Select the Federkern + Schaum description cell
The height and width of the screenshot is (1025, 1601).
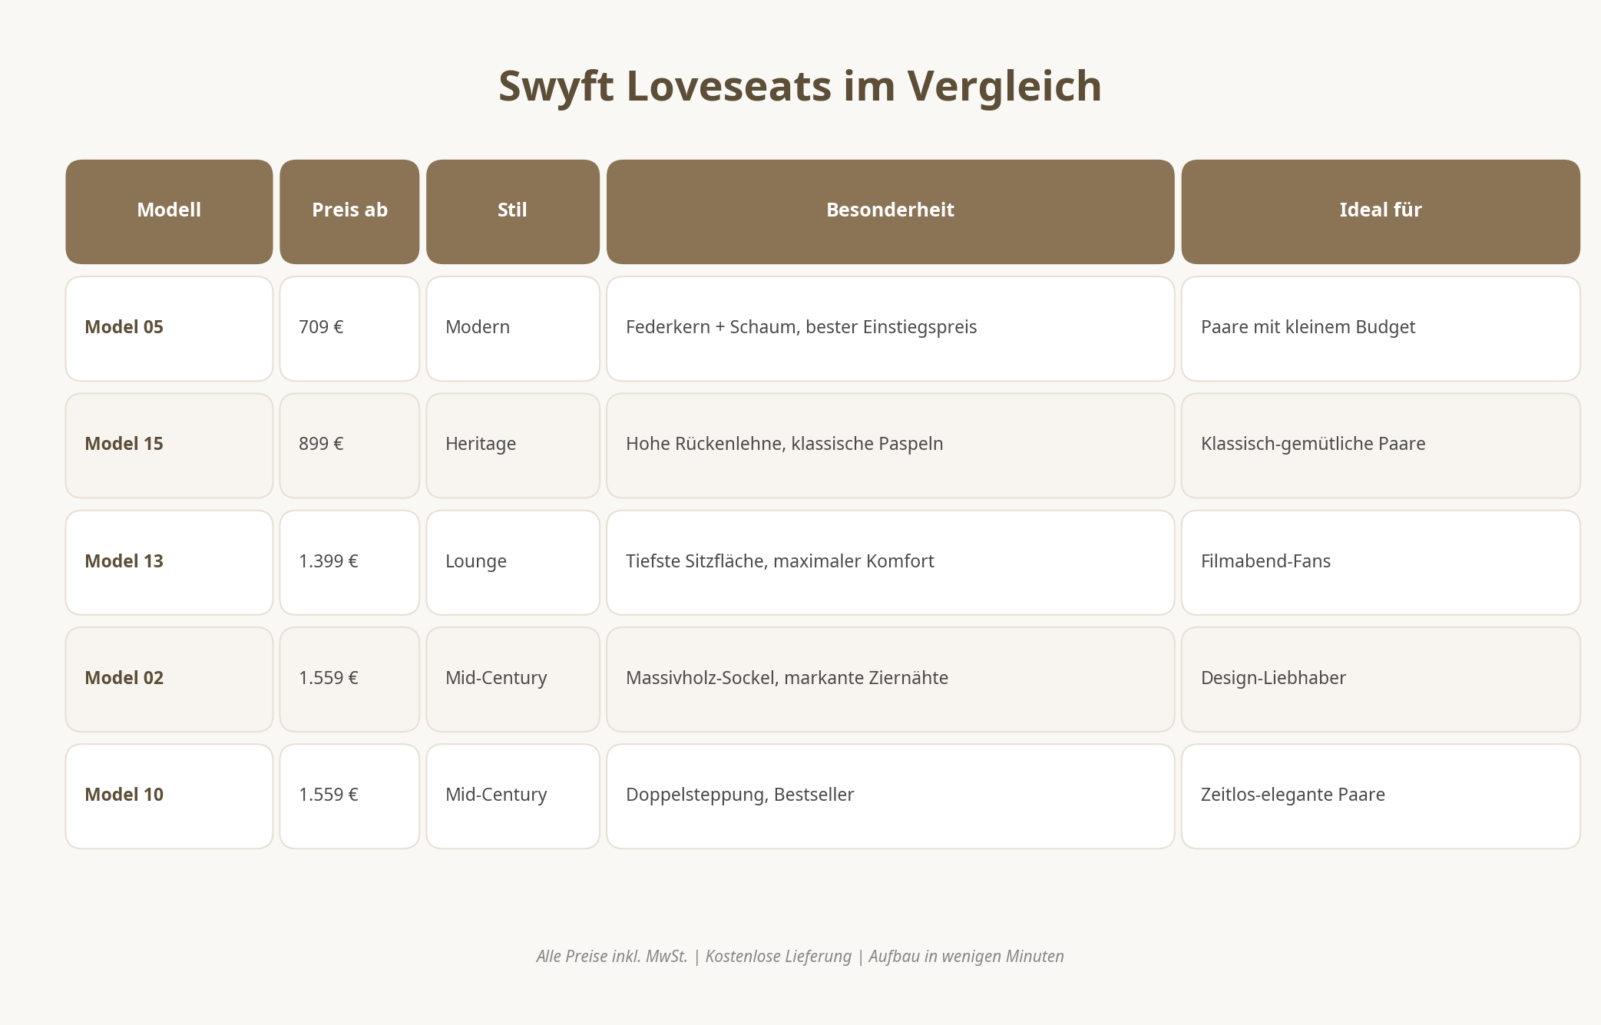(x=890, y=328)
